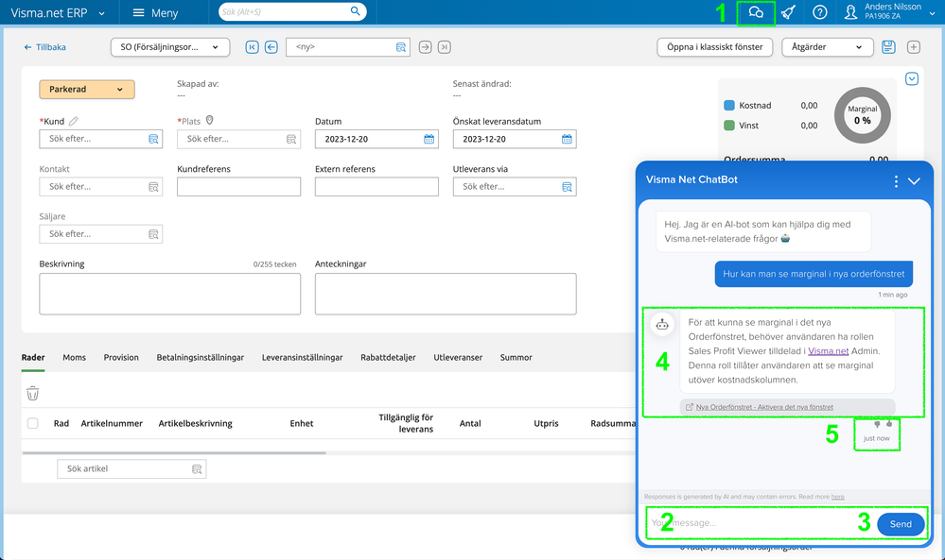Go to previous record arrow icon

click(271, 47)
